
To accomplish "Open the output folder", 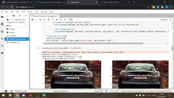I will 17,32.
